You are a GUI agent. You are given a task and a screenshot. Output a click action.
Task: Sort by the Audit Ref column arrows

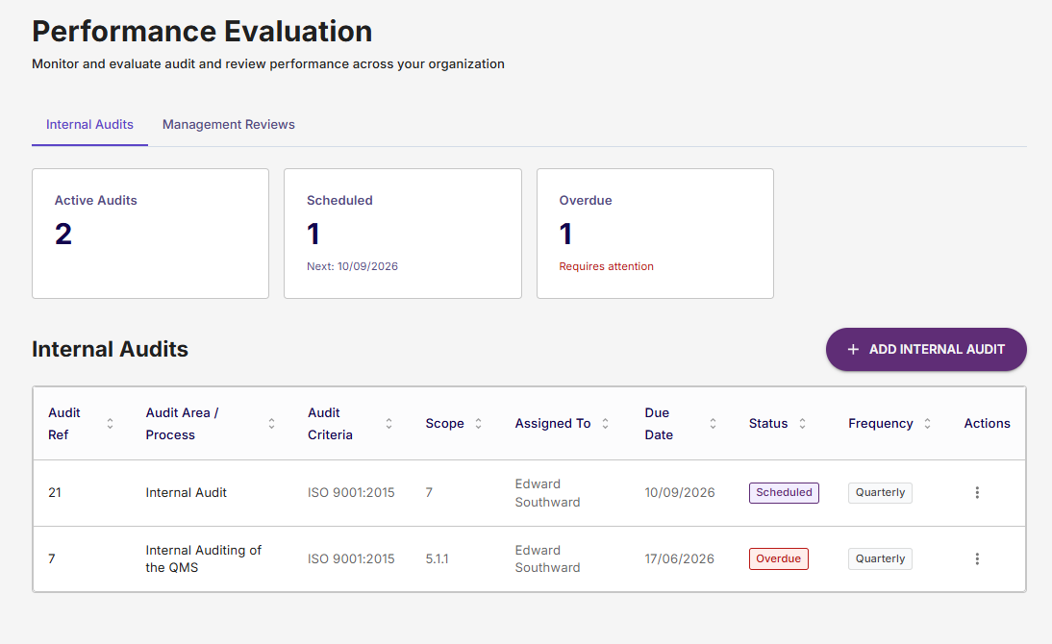pos(110,423)
